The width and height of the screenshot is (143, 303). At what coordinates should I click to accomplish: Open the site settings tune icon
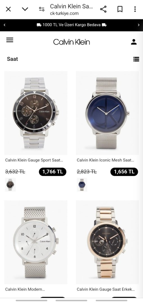(x=42, y=9)
